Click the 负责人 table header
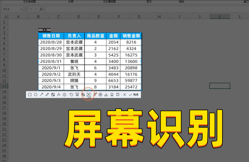The image size is (249, 162). pyautogui.click(x=74, y=36)
